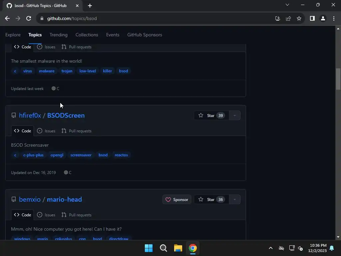Open Chrome side panel
This screenshot has width=341, height=256.
[312, 19]
